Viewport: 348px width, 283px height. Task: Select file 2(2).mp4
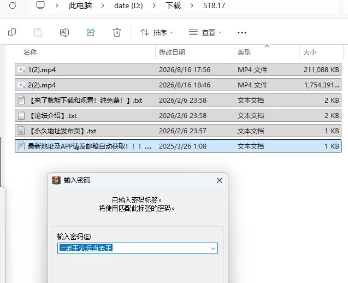(178, 85)
